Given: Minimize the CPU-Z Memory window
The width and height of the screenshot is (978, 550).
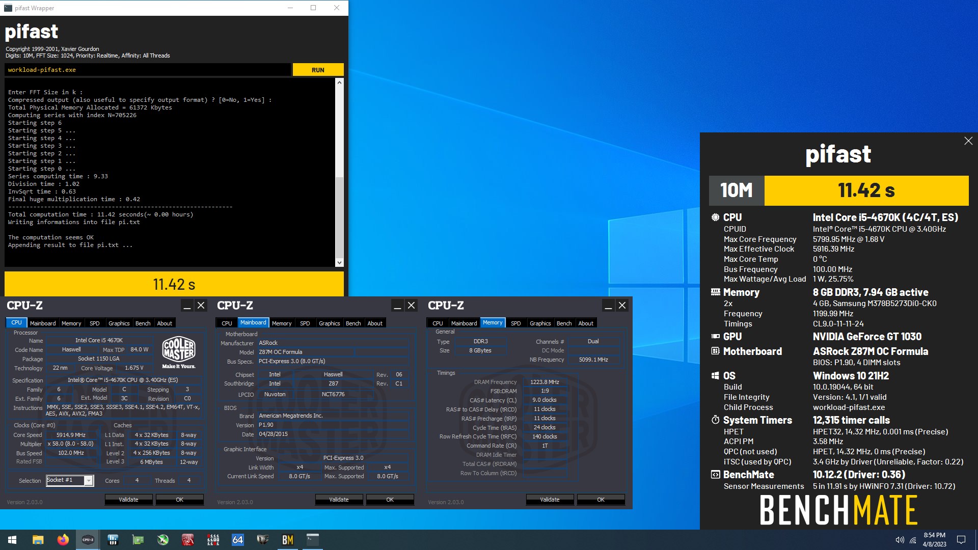Looking at the screenshot, I should click(x=608, y=306).
